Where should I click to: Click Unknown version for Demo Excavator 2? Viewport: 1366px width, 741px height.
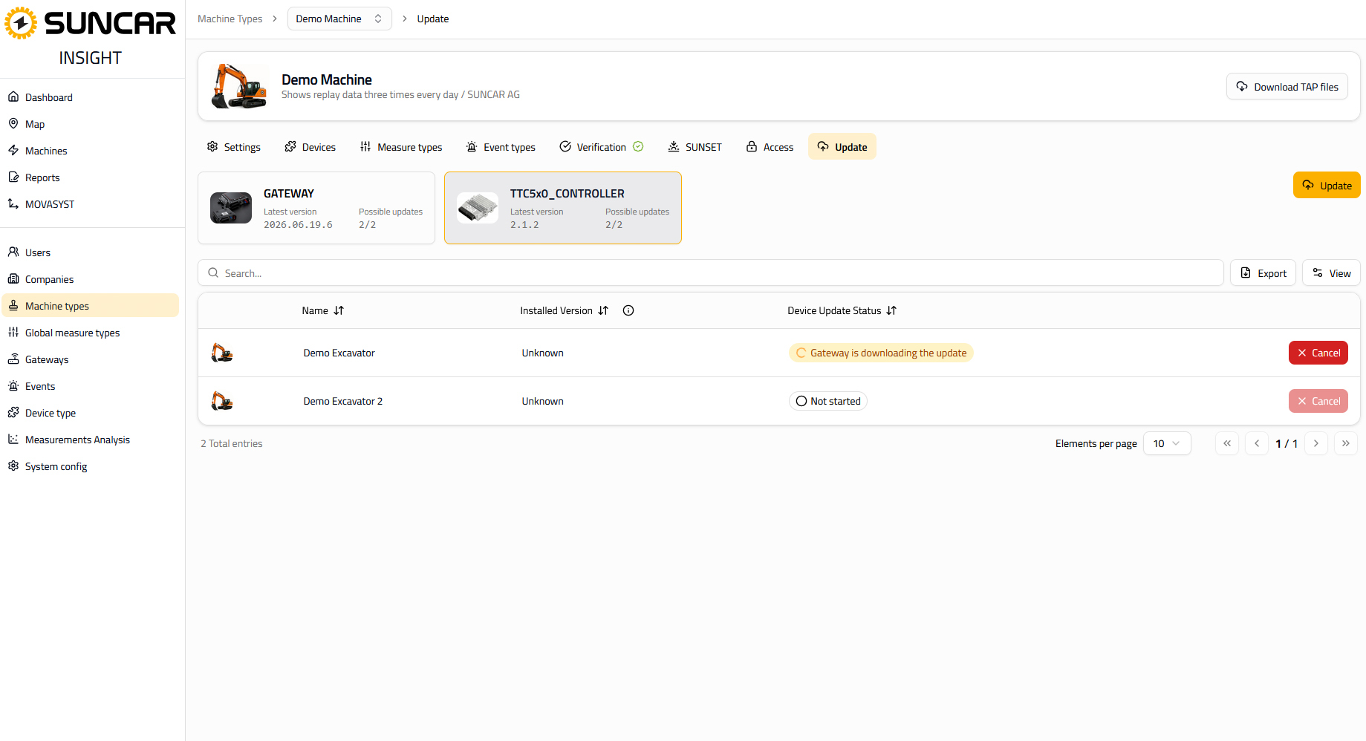tap(543, 401)
